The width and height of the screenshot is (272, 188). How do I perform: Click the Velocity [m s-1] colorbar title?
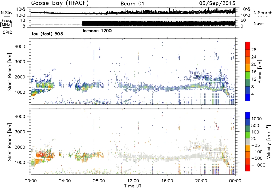tap(269, 142)
